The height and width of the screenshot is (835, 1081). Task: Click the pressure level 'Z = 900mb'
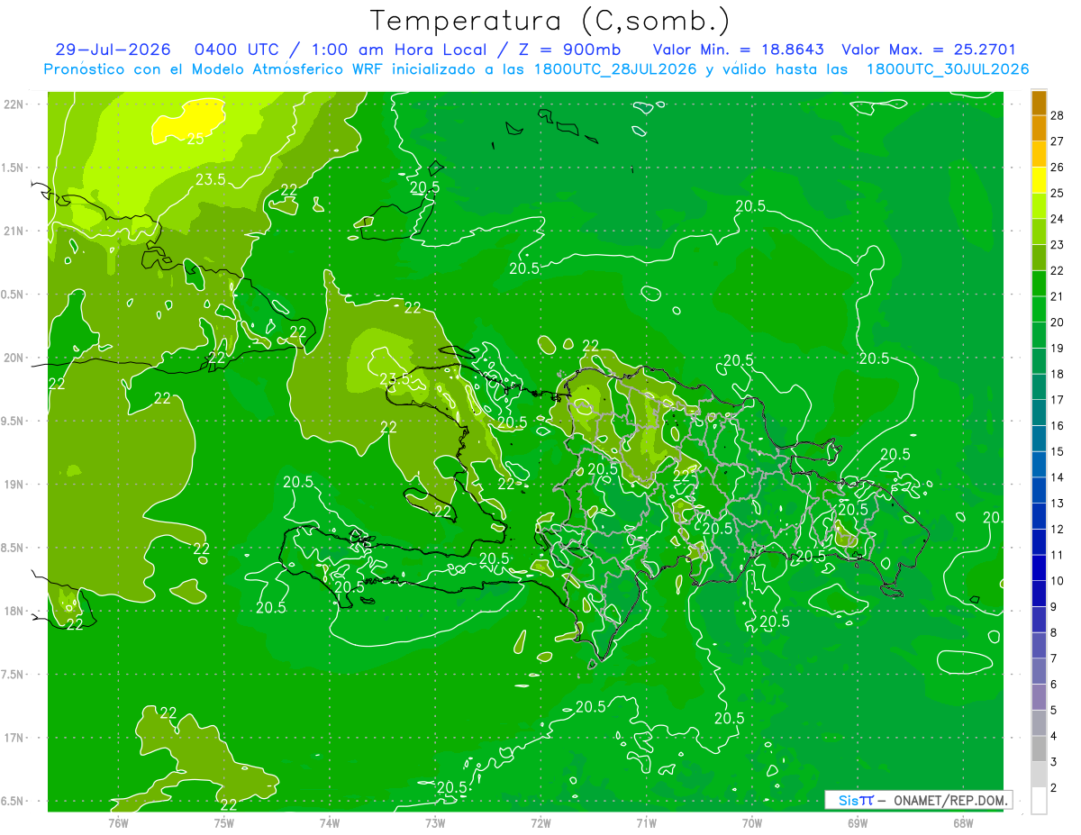click(x=570, y=50)
